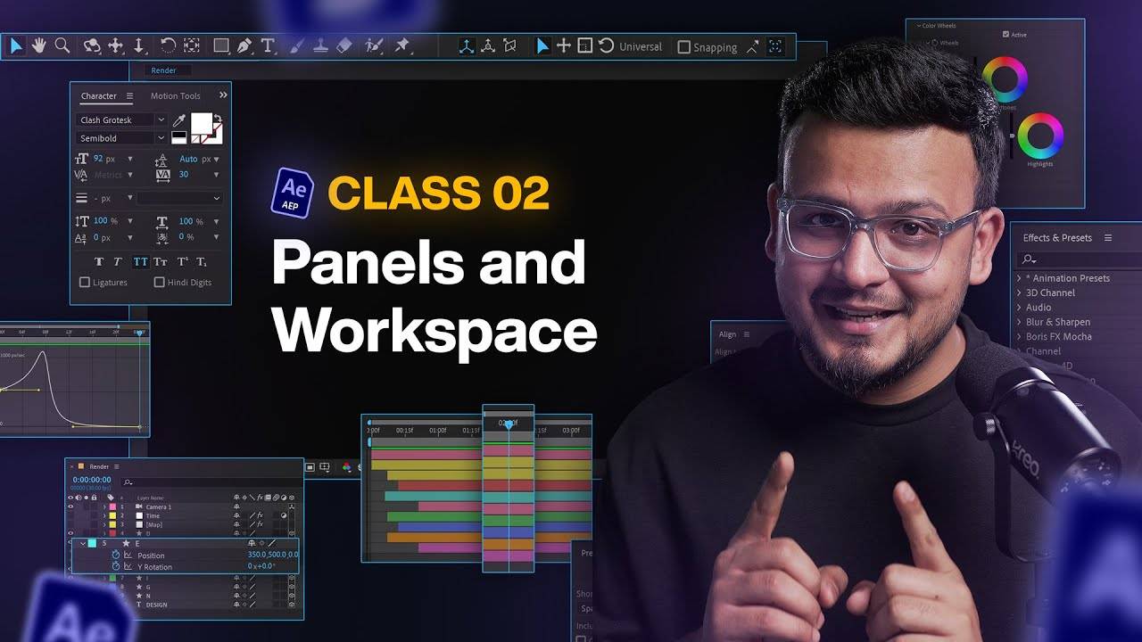
Task: Collapse layer 5 E twirl arrow
Action: pos(83,543)
